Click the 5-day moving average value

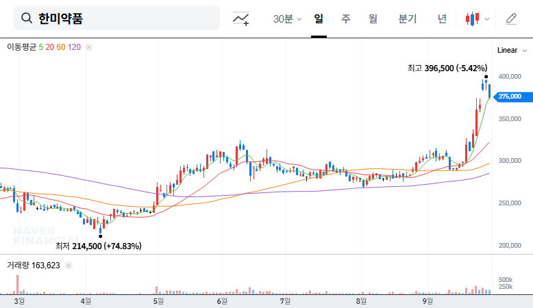[x=41, y=47]
